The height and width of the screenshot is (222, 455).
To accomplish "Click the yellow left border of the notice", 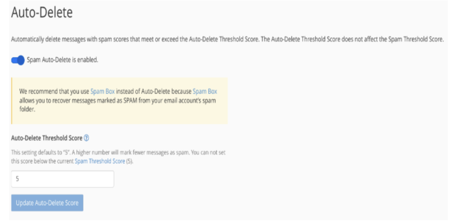I will 12,101.
